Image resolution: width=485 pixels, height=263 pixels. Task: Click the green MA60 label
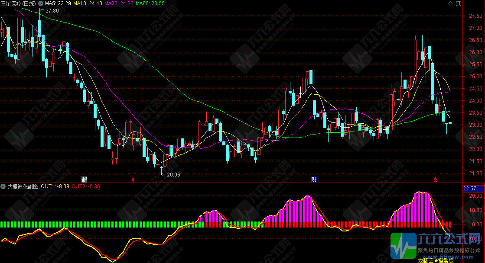150,3
